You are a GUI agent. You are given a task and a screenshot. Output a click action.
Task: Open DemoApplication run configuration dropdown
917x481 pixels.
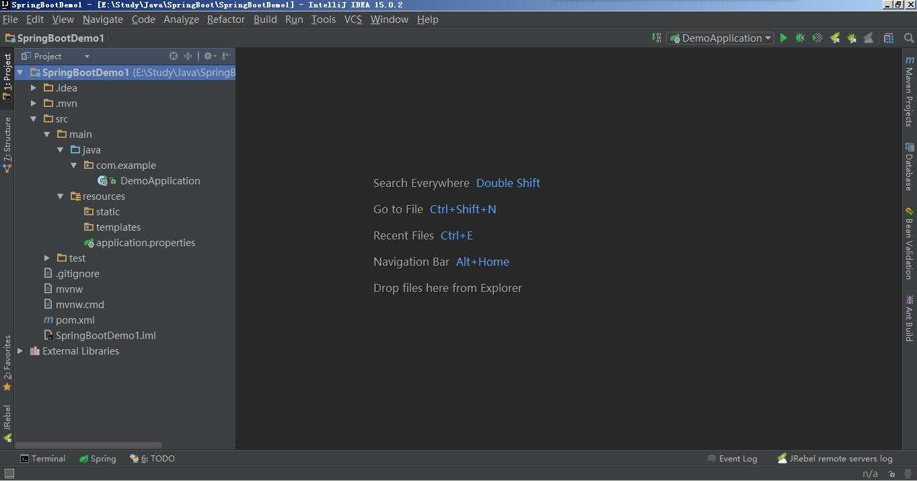(x=720, y=38)
